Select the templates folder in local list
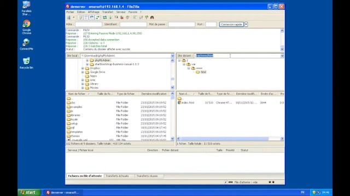The width and height of the screenshot is (350, 196). (77, 132)
